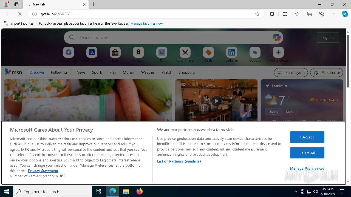This screenshot has height=197, width=351.
Task: Open the Favorites list icon
Action: click(x=297, y=14)
